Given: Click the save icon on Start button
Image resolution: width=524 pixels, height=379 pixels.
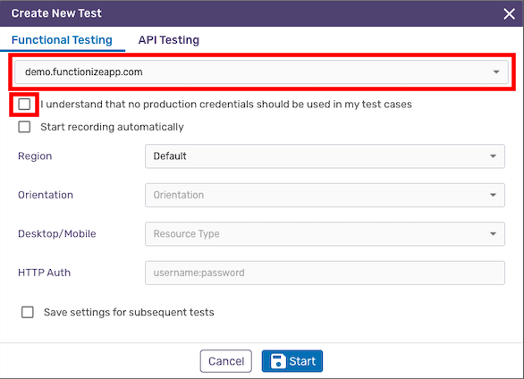Looking at the screenshot, I should (x=278, y=361).
